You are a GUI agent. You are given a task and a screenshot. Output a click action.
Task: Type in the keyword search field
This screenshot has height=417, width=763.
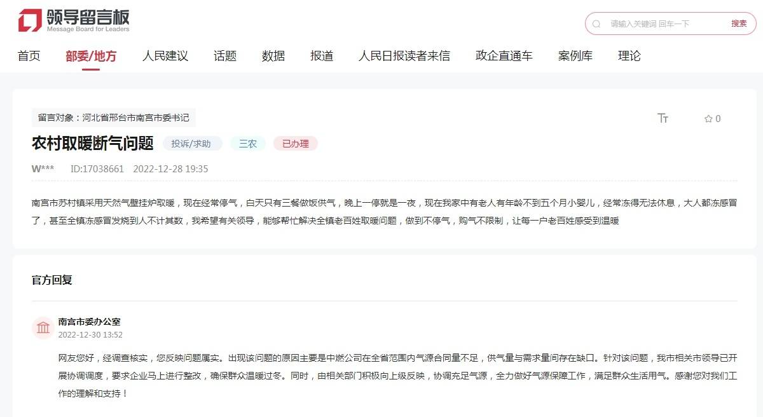point(661,24)
